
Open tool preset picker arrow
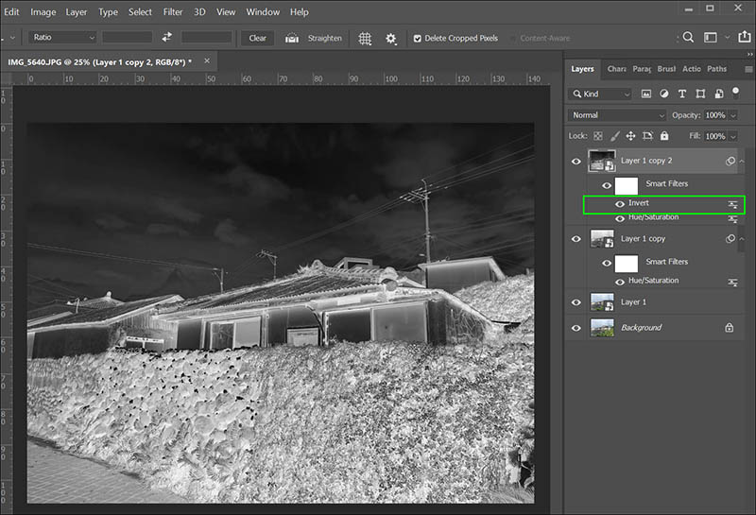point(12,37)
